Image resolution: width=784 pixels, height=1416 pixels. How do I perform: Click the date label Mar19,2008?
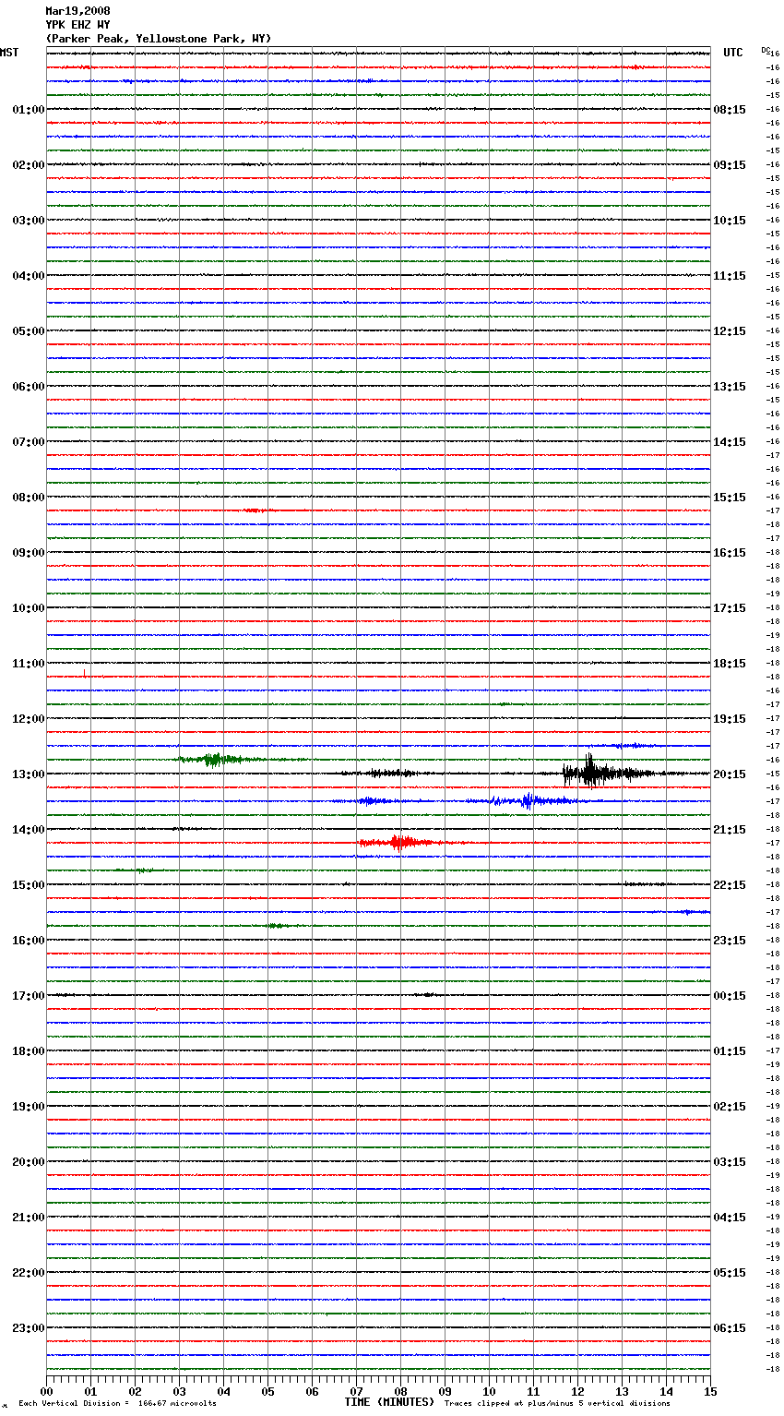(77, 11)
